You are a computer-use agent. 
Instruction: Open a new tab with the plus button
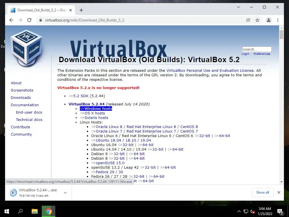point(81,10)
